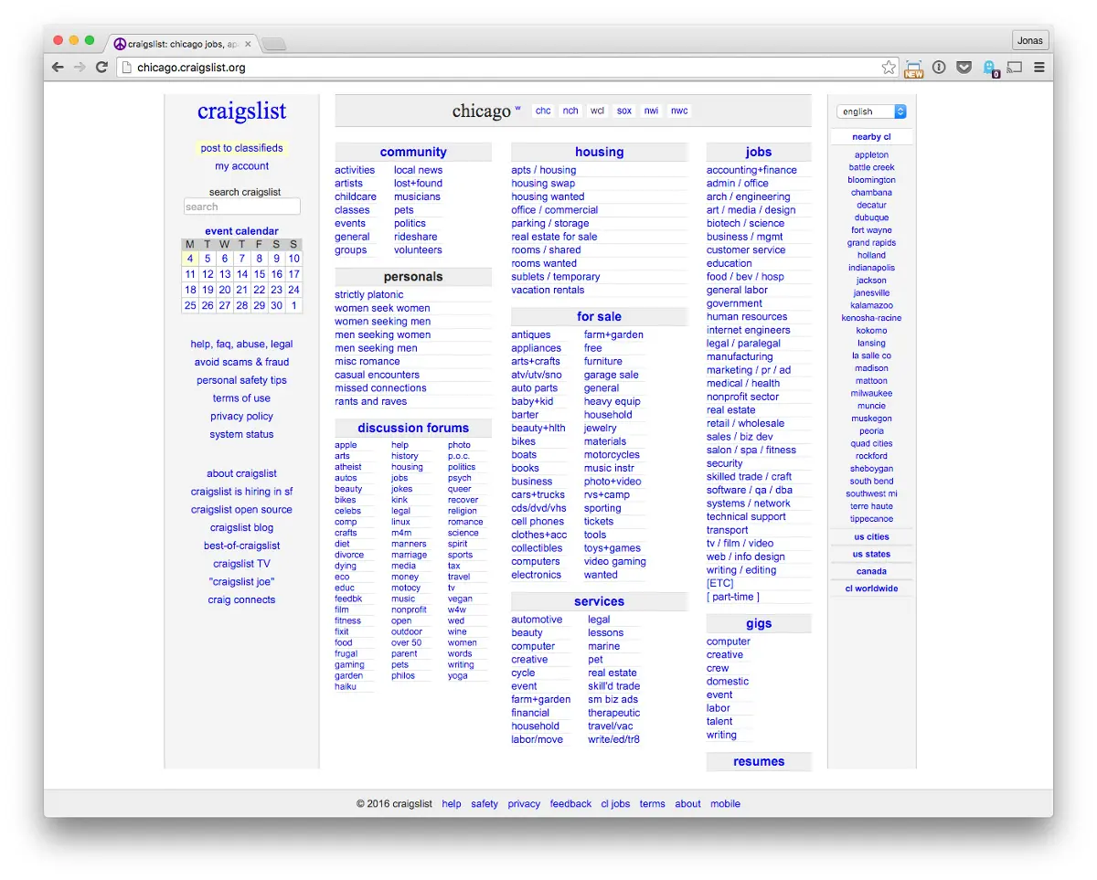Image resolution: width=1097 pixels, height=880 pixels.
Task: Open my account link
Action: pos(241,166)
